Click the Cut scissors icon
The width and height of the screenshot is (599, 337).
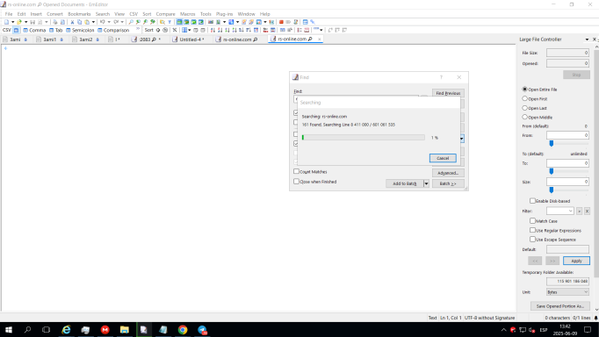tap(72, 22)
